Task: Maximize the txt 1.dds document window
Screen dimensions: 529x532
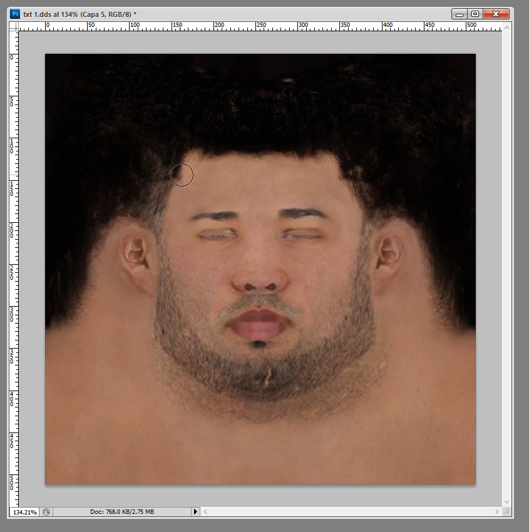Action: [x=475, y=14]
